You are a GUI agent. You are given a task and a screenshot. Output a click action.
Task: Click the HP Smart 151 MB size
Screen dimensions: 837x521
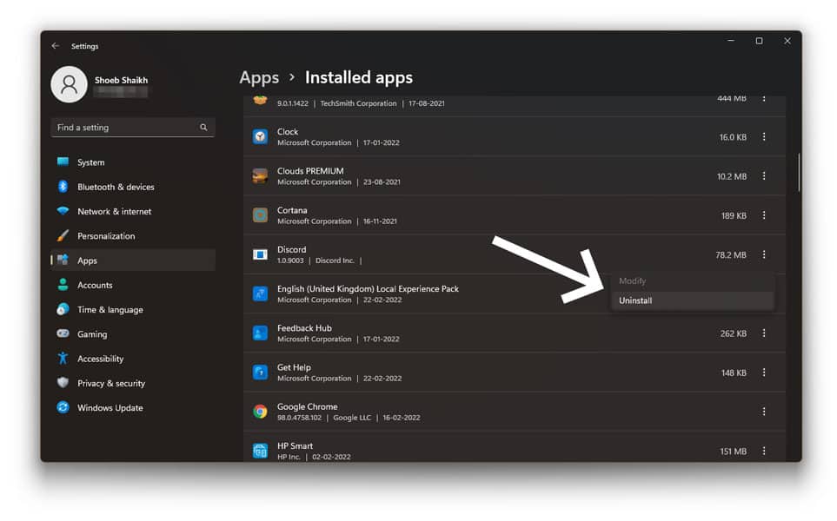[x=733, y=452]
